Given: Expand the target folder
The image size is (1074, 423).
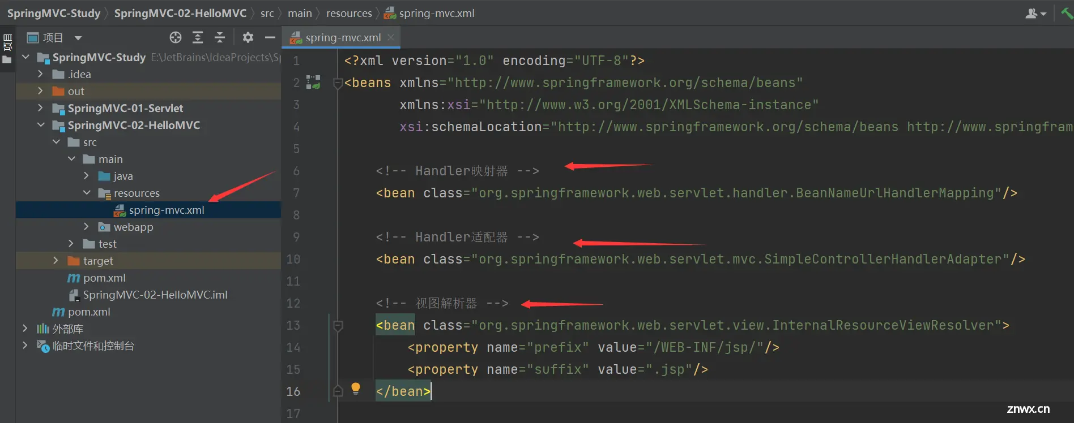Looking at the screenshot, I should point(56,261).
